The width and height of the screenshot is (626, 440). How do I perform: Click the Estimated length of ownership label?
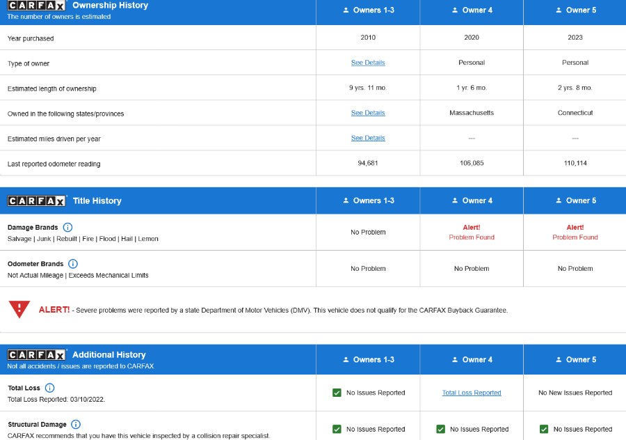pos(52,88)
